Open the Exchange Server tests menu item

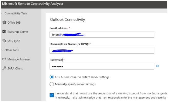(18, 32)
